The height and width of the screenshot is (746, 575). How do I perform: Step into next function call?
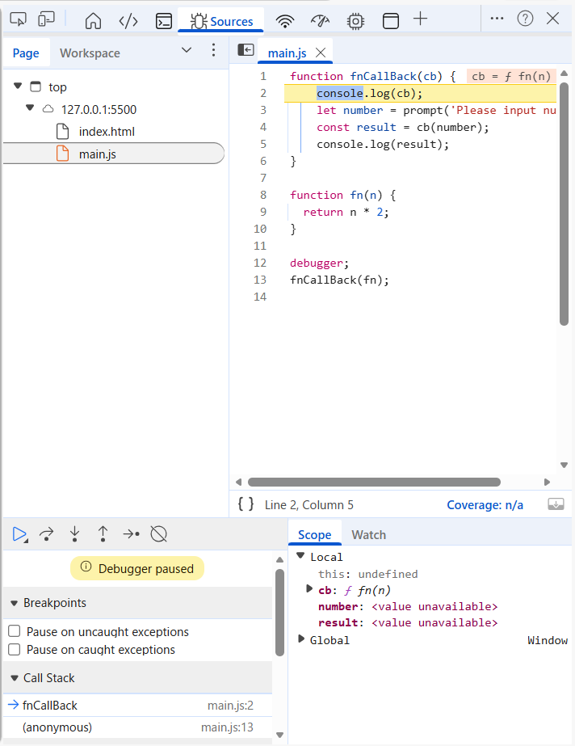point(75,533)
